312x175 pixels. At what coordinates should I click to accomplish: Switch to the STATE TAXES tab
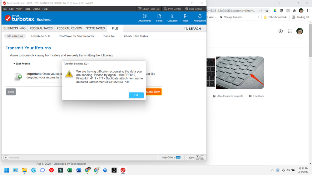[95, 28]
